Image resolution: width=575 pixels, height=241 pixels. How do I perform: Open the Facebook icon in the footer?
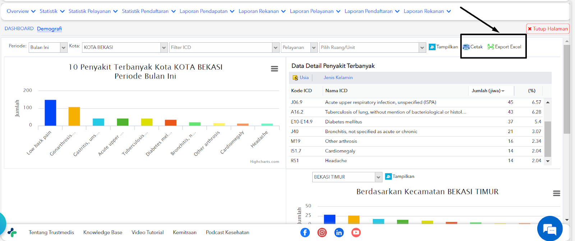click(x=305, y=233)
